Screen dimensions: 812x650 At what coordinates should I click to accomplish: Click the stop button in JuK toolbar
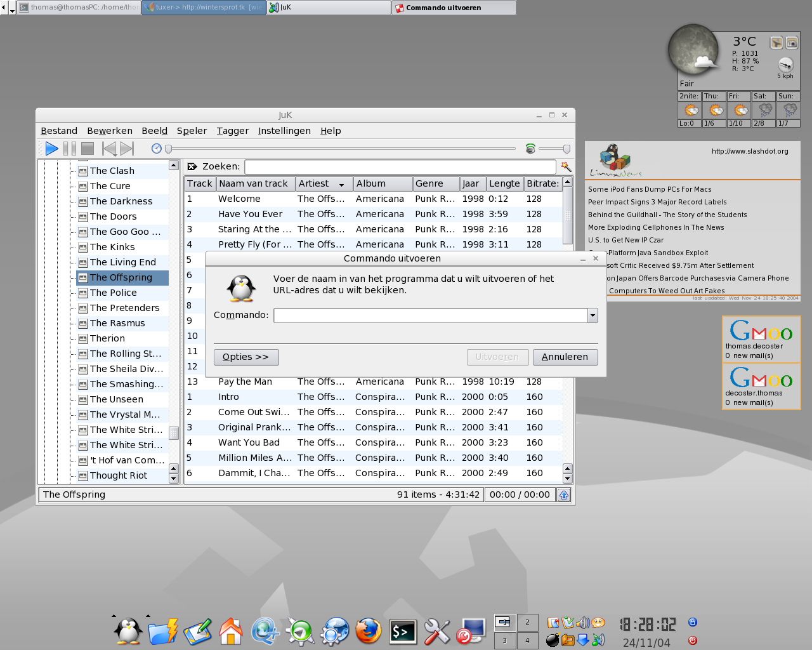(x=88, y=149)
